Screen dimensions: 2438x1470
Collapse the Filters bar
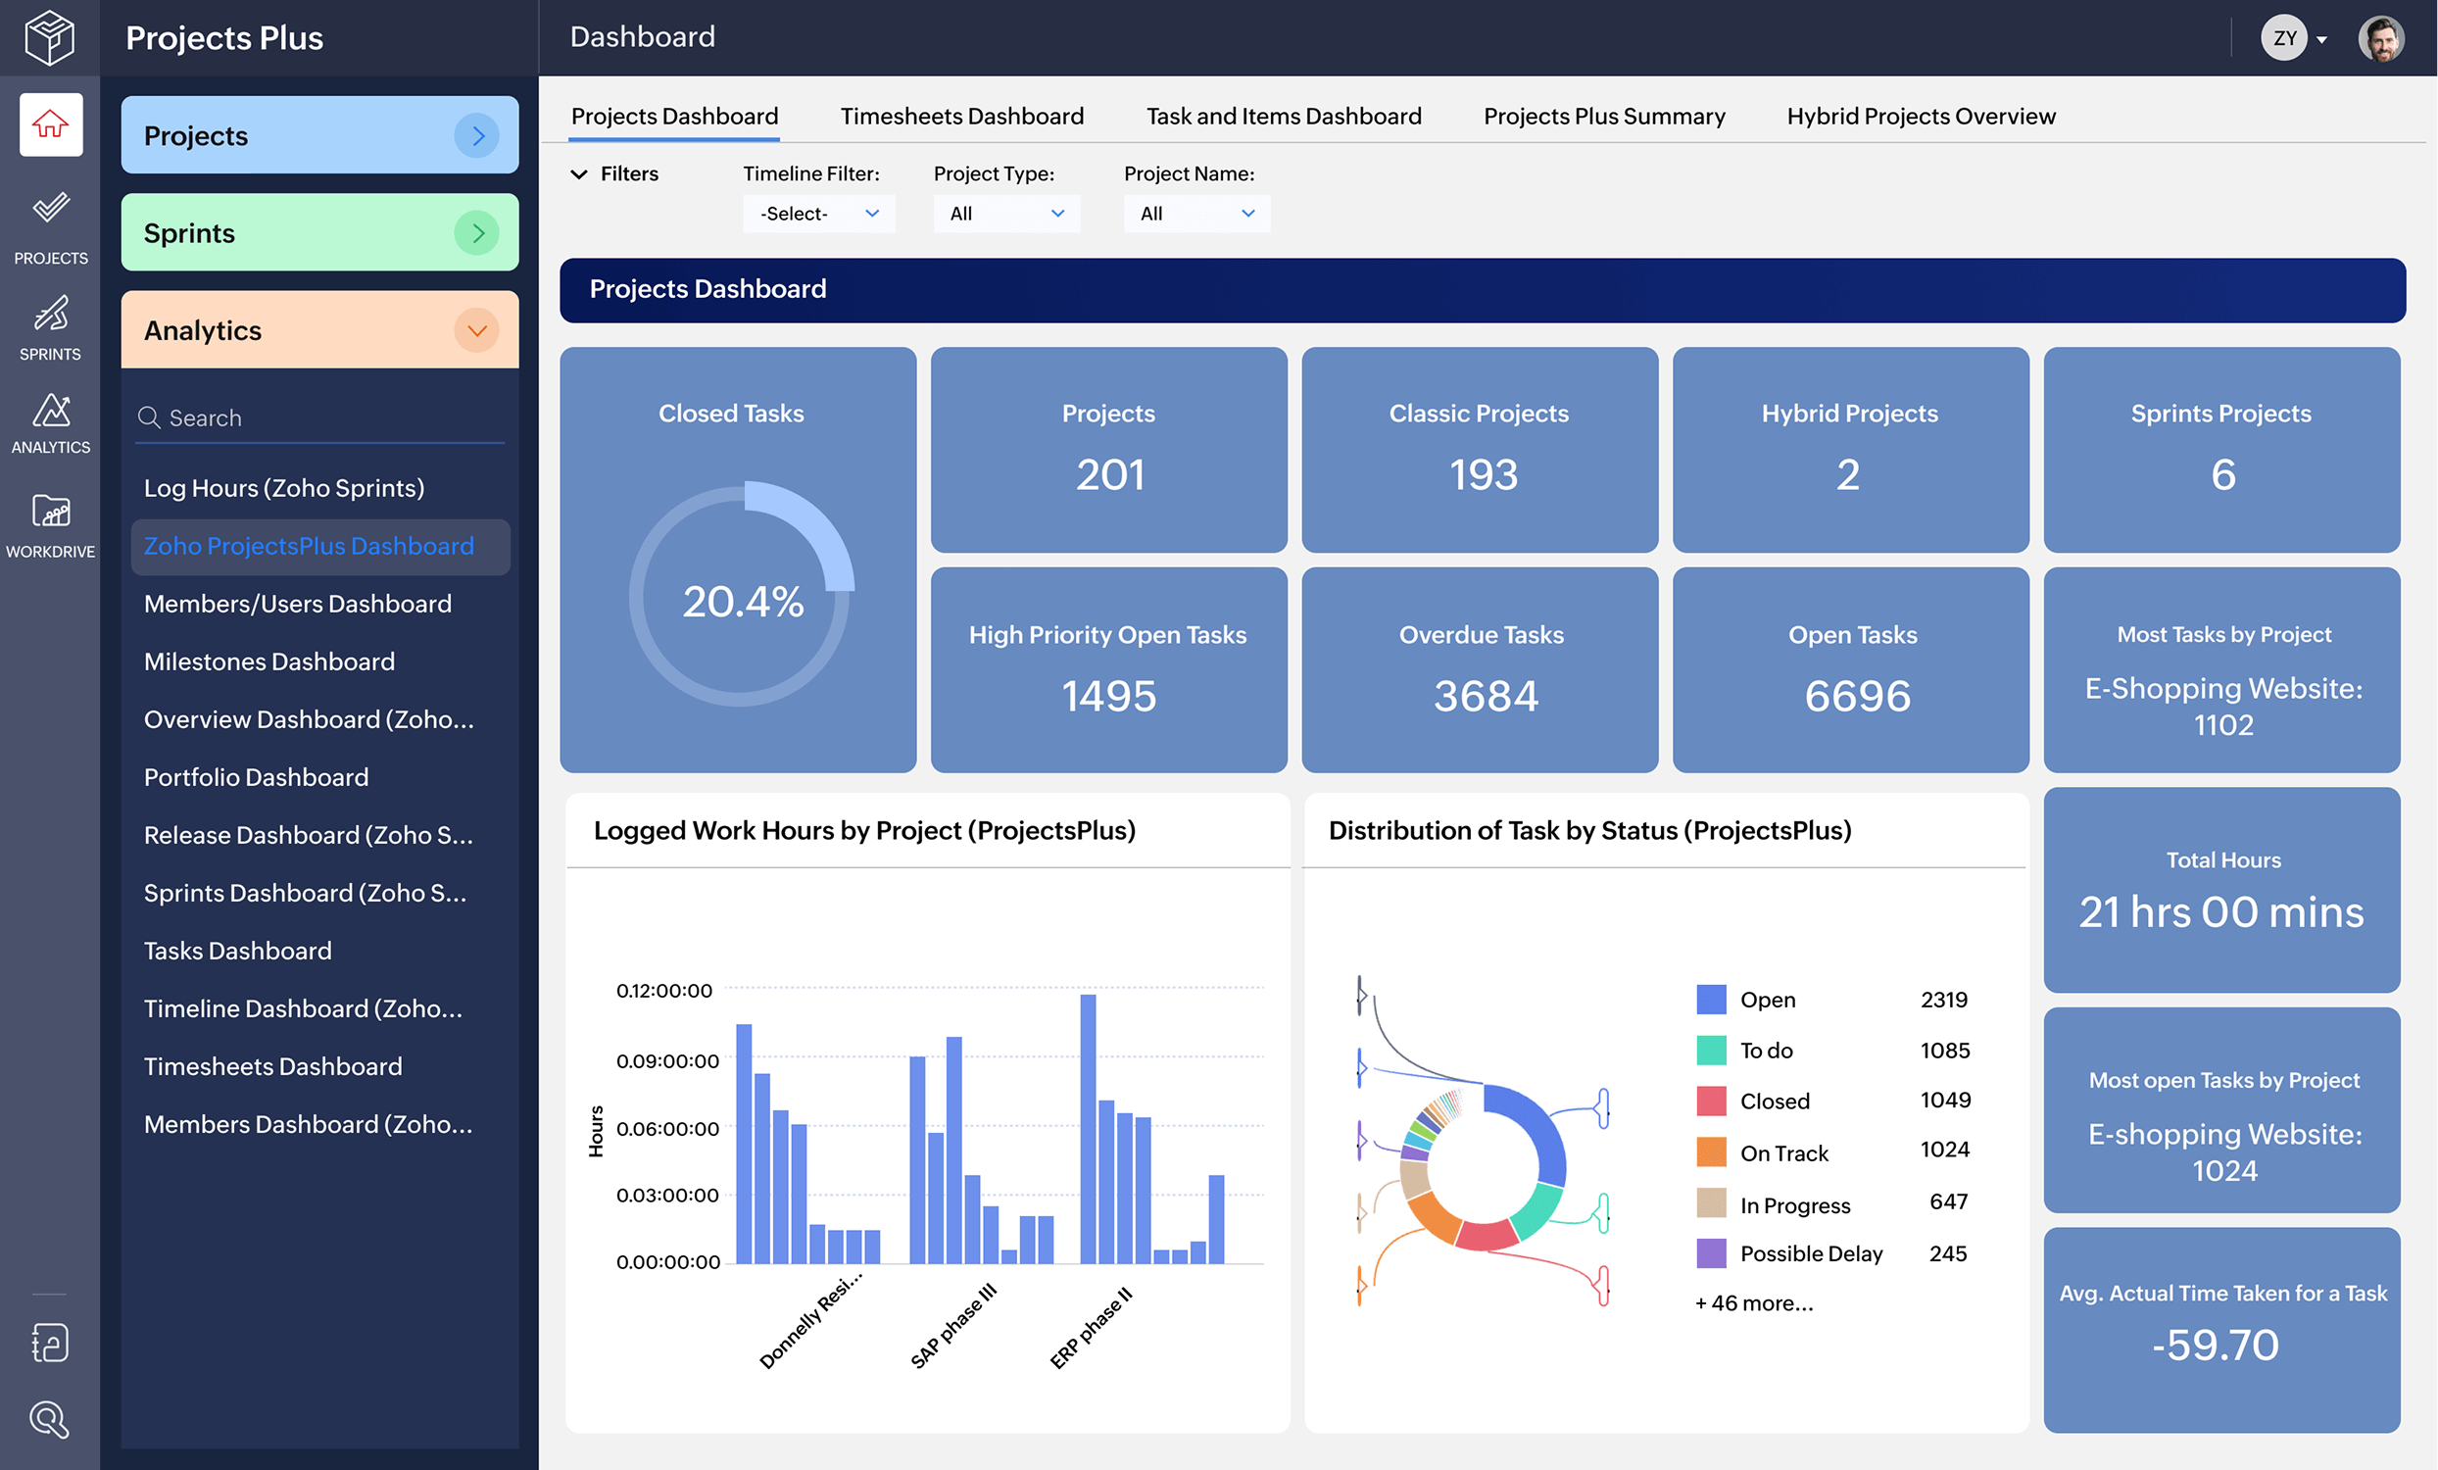[580, 173]
